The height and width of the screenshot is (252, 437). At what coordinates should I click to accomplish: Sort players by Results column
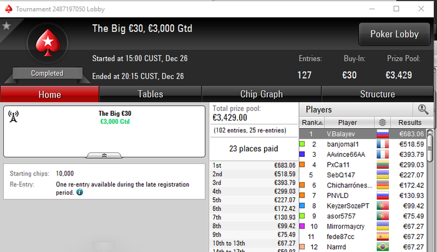coord(410,123)
